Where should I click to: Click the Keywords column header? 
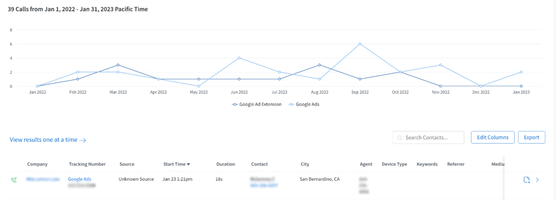tap(427, 164)
